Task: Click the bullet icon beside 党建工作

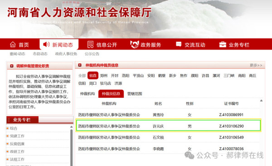Action: tap(7, 136)
